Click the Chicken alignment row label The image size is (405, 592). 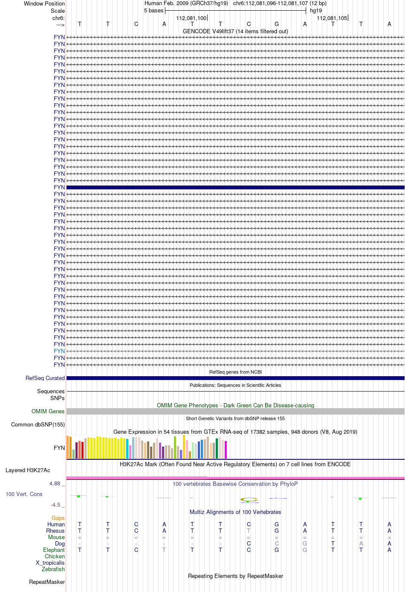(x=55, y=556)
